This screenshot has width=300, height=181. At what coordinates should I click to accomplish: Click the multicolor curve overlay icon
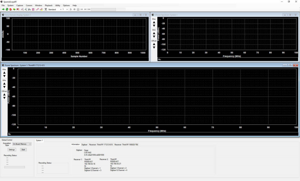tap(41, 9)
